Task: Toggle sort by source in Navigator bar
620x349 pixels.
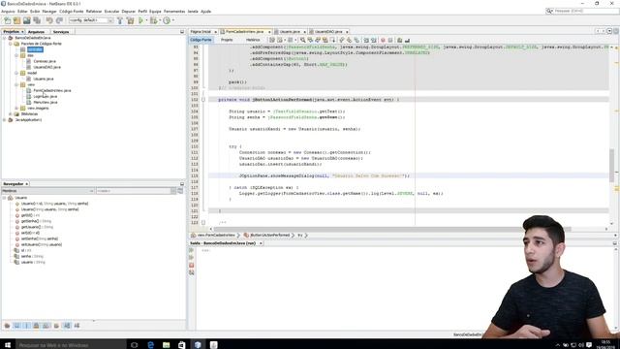Action: click(x=77, y=326)
